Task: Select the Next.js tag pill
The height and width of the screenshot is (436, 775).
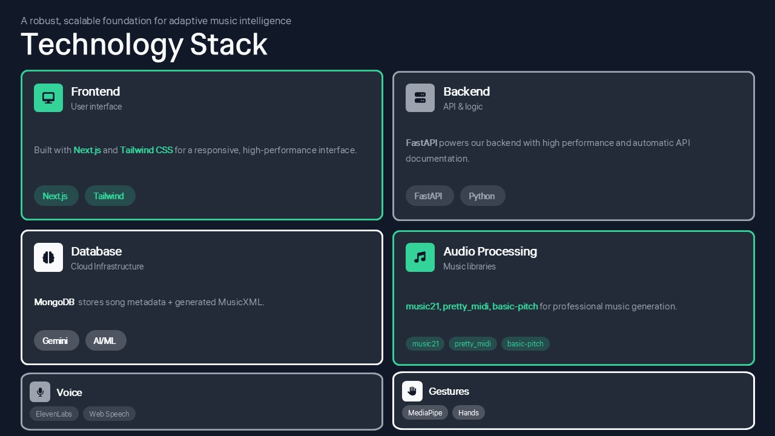Action: (x=56, y=196)
